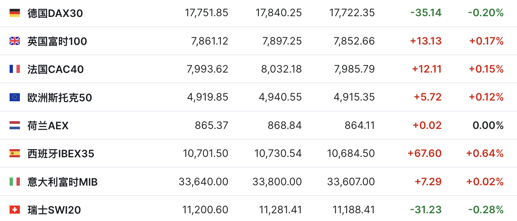Open the 欧洲斯托克50 index page
Viewport: 517px width, 221px height.
[x=60, y=98]
